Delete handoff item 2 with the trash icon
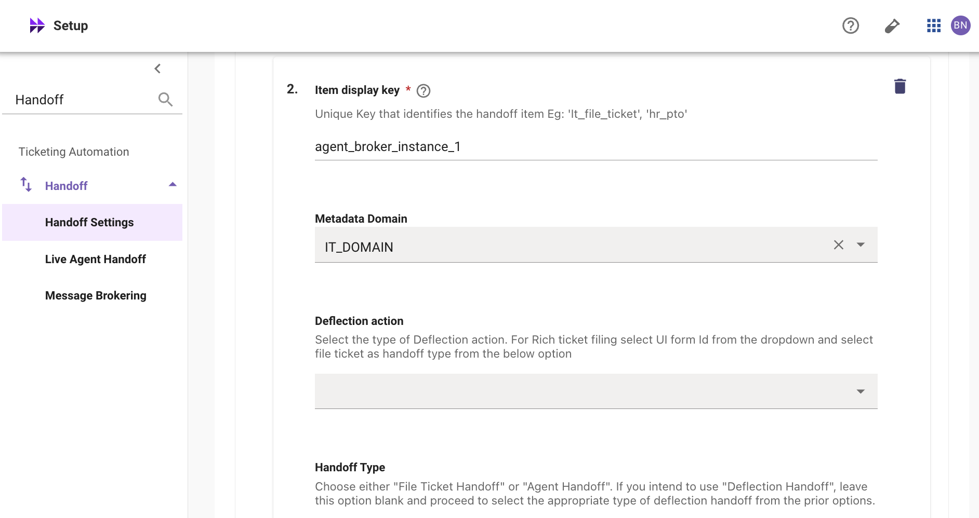The width and height of the screenshot is (979, 518). [899, 86]
